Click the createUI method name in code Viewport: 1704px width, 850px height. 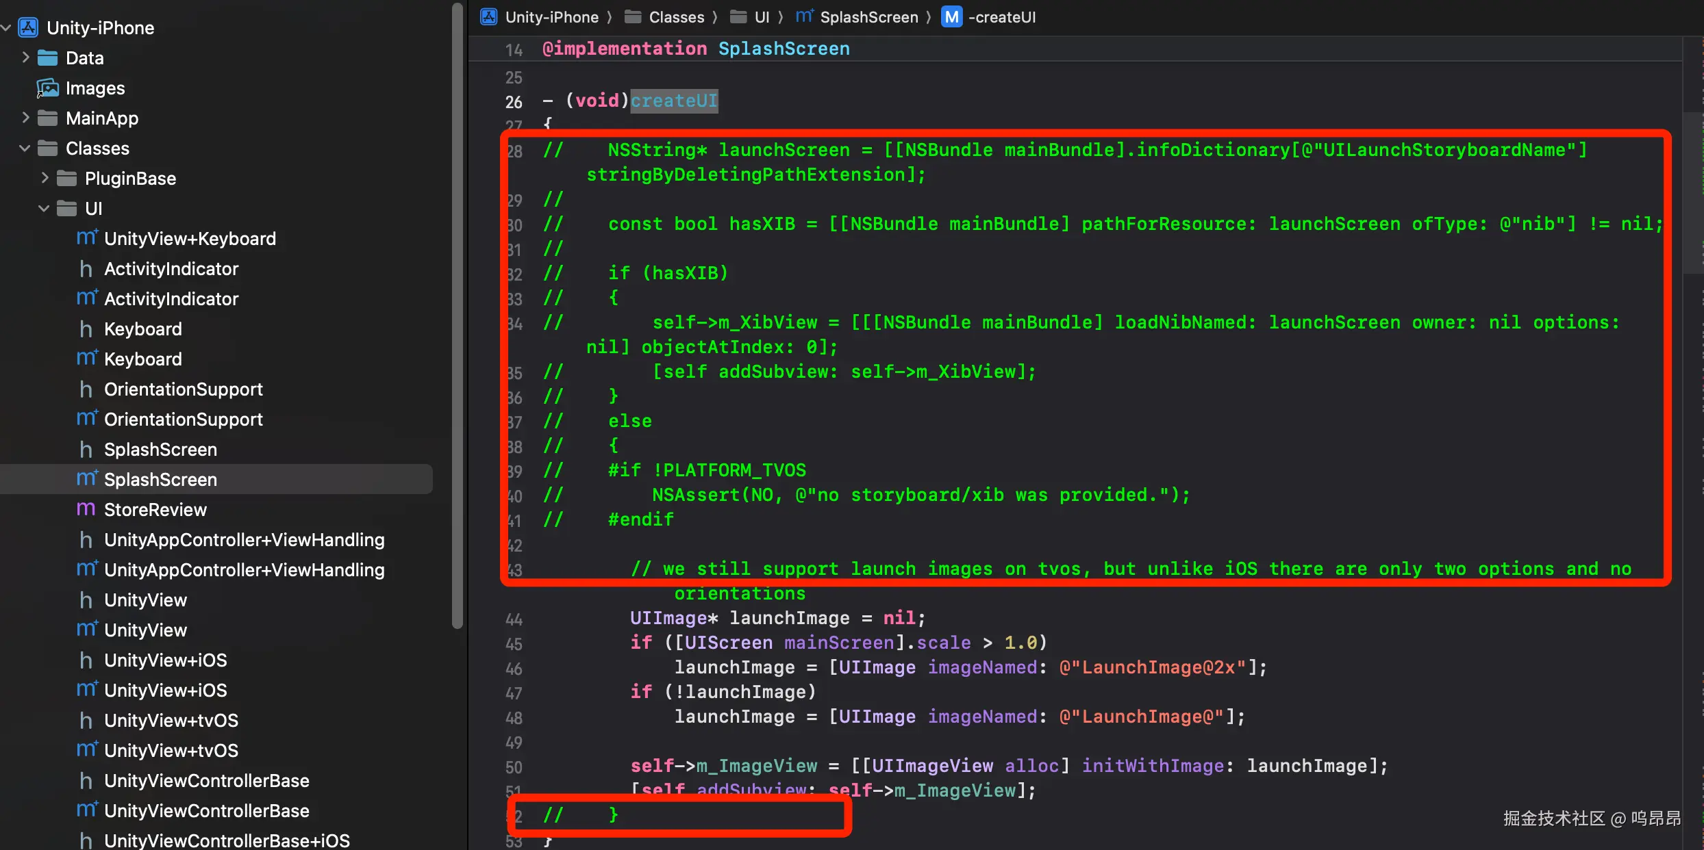pyautogui.click(x=674, y=101)
